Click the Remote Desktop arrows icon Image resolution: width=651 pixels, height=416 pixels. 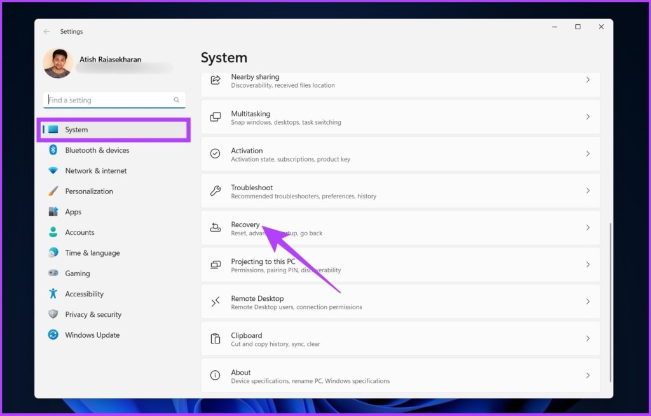coord(215,302)
